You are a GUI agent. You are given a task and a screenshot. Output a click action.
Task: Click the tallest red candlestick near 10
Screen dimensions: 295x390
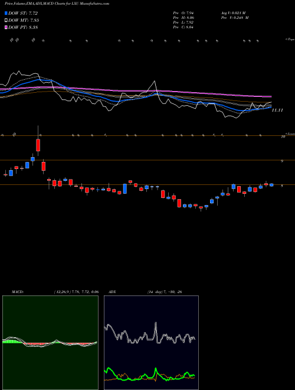pyautogui.click(x=38, y=145)
